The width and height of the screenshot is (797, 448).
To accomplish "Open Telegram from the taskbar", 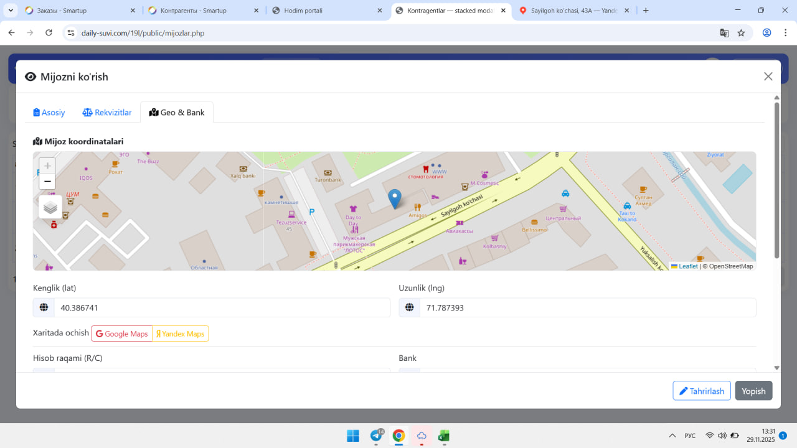I will pyautogui.click(x=376, y=436).
